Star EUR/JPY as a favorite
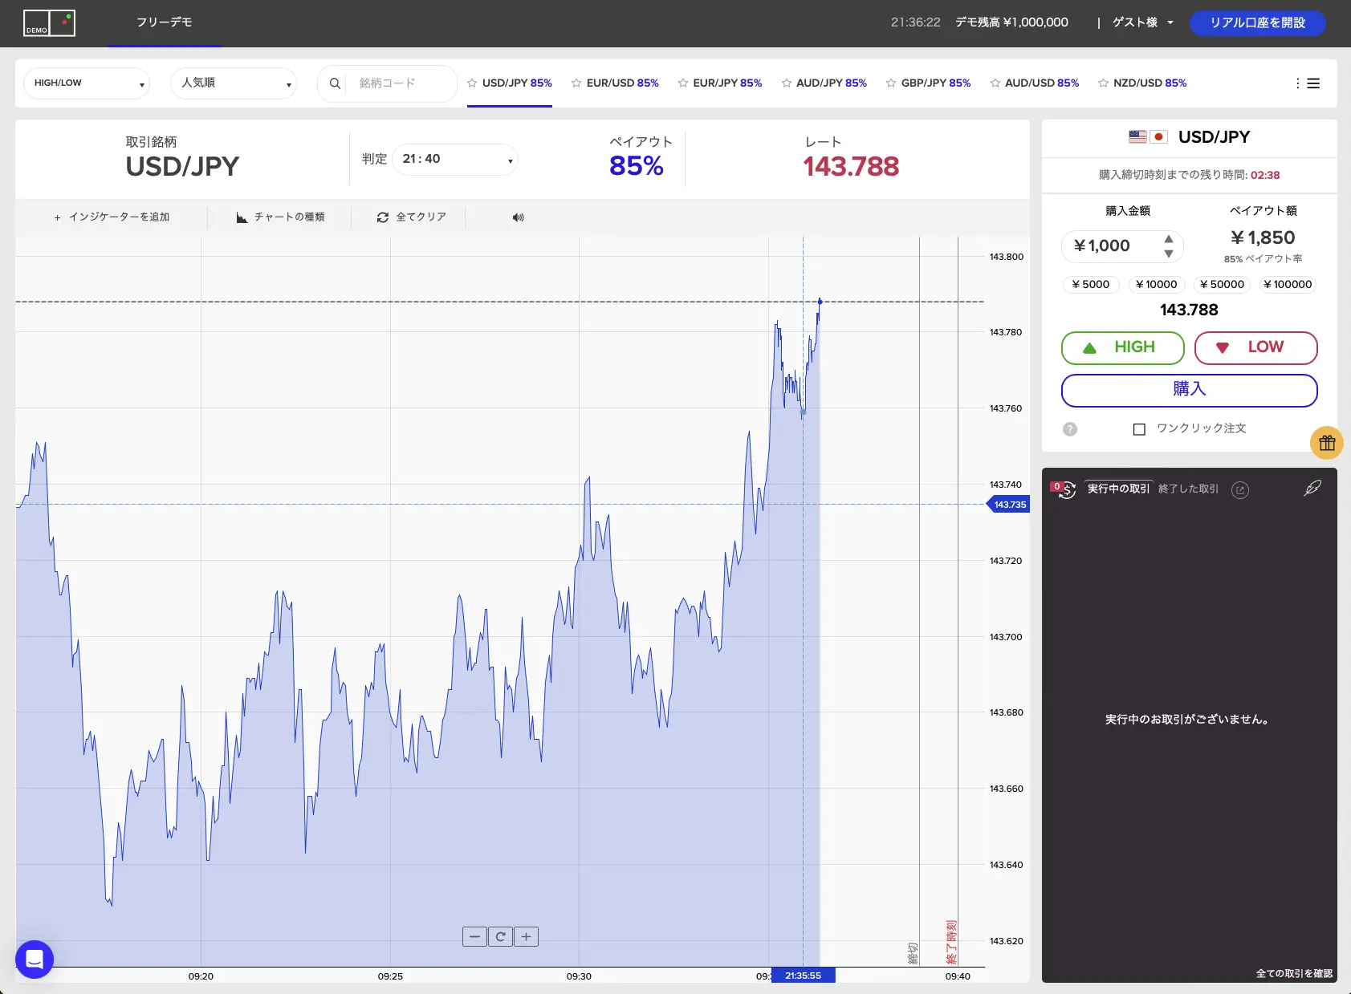Image resolution: width=1351 pixels, height=994 pixels. coord(683,83)
